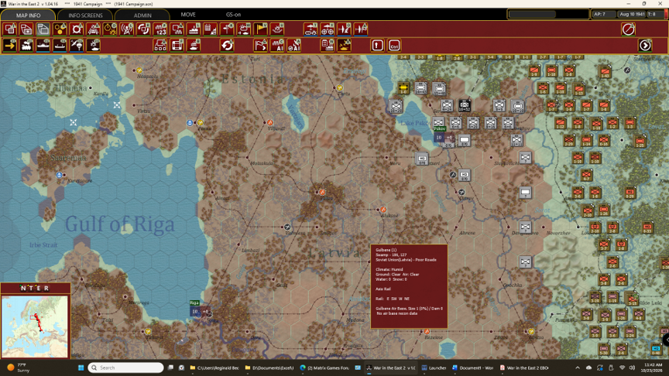
Task: Click the green 'Riga' city label
Action: [194, 303]
